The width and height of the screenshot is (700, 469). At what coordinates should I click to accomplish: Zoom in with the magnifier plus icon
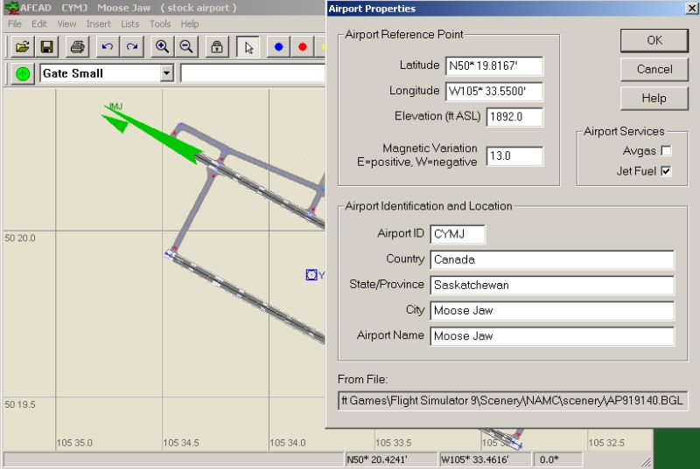(x=162, y=46)
